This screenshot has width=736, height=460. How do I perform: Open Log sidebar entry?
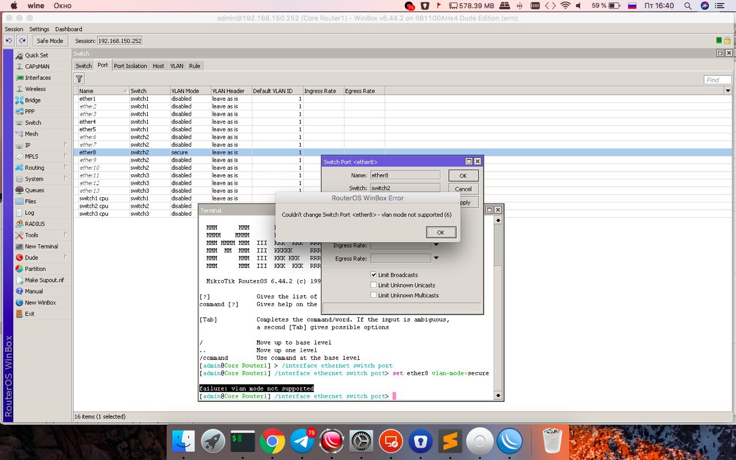tap(29, 213)
